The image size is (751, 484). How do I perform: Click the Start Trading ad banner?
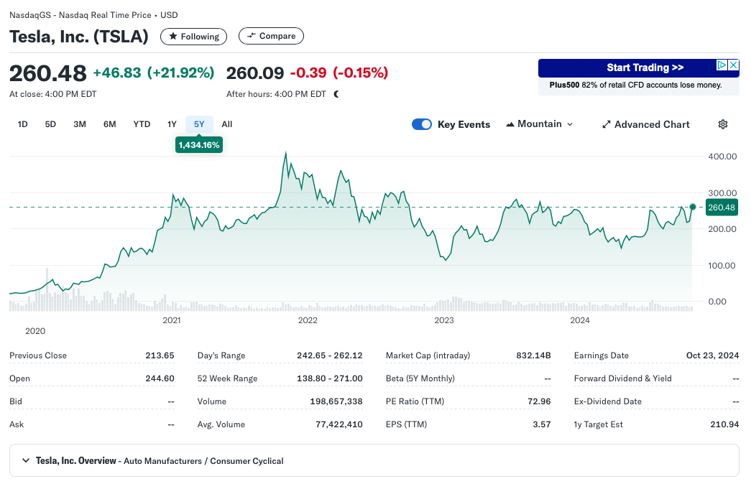pyautogui.click(x=638, y=68)
